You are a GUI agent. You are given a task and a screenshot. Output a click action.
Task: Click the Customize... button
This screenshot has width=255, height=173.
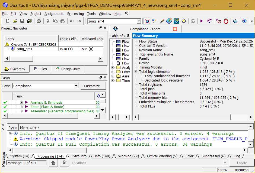pos(93,86)
